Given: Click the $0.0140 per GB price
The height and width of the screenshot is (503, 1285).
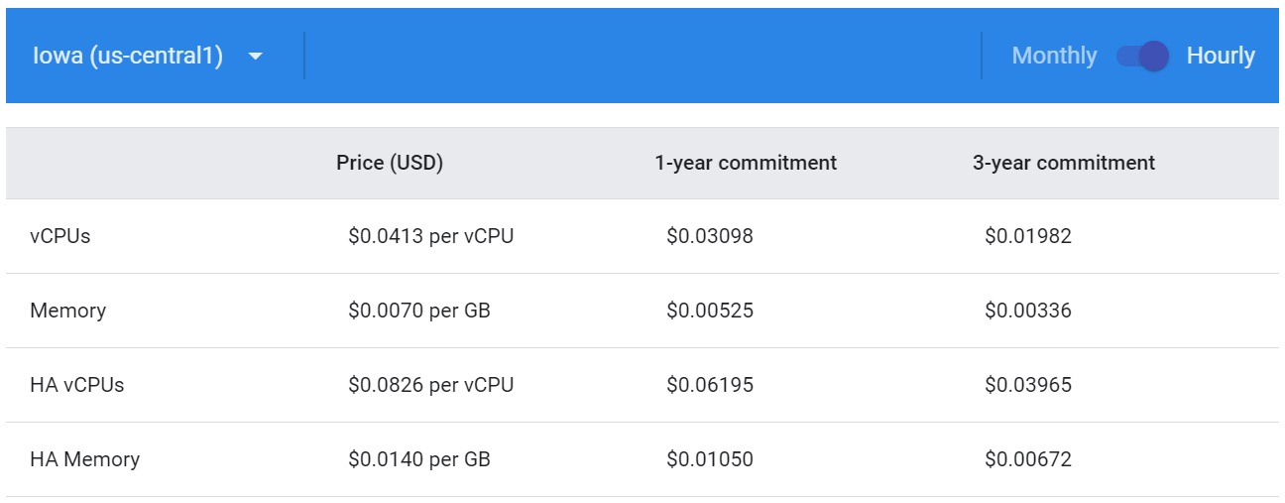Looking at the screenshot, I should (x=419, y=459).
